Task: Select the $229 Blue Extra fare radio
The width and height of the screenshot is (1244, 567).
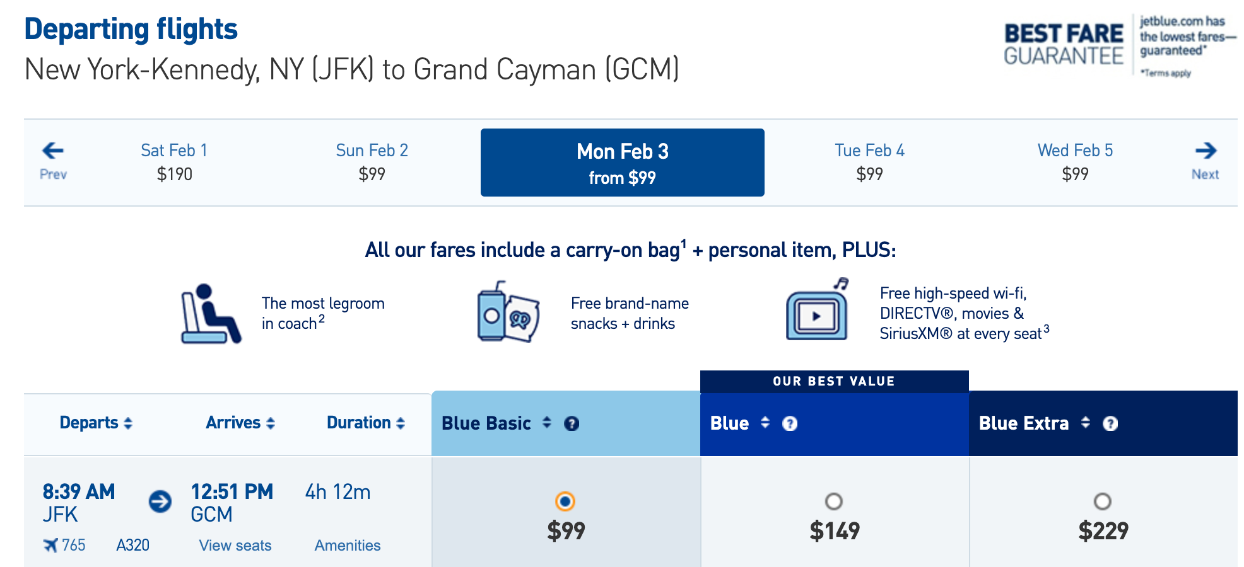Action: 1103,501
